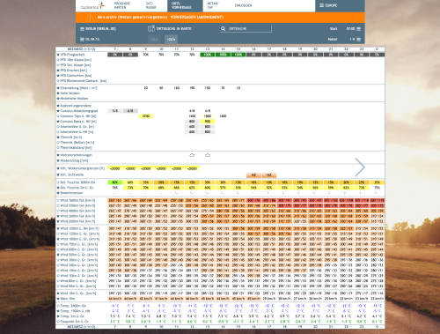Click the green 100% flyability cell at hour 13
This screenshot has width=440, height=334.
click(x=208, y=55)
